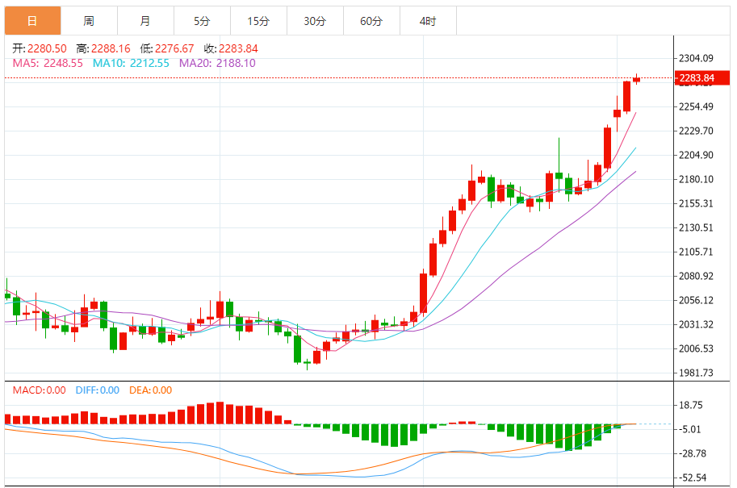Click the latest small red candlestick at the dotted price line
This screenshot has height=488, width=737.
click(x=636, y=79)
